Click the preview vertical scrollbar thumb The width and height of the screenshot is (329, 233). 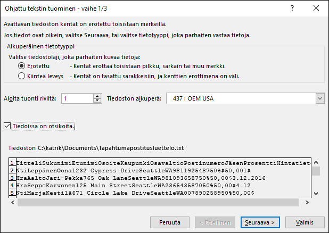point(316,171)
